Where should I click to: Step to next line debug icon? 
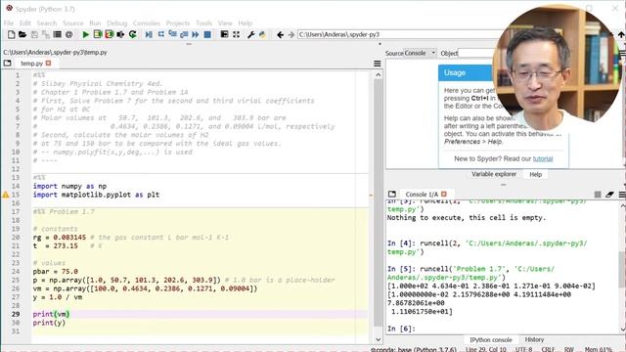pyautogui.click(x=160, y=35)
